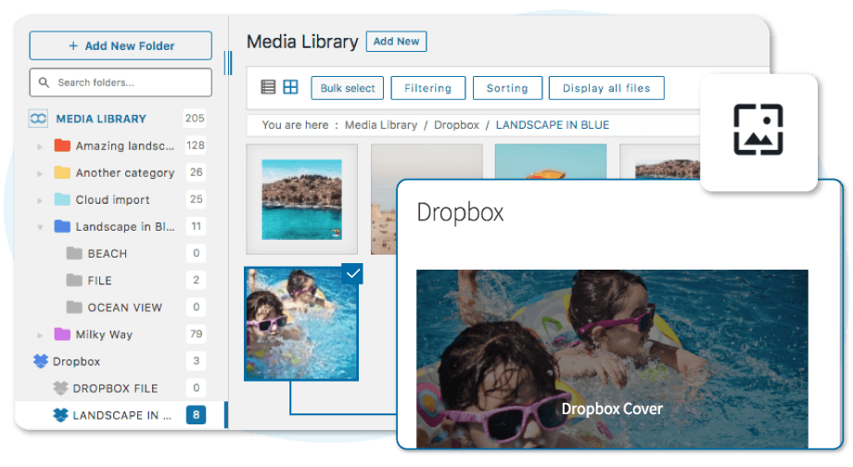This screenshot has height=467, width=853.
Task: Click Dropbox breadcrumb link
Action: tap(456, 125)
